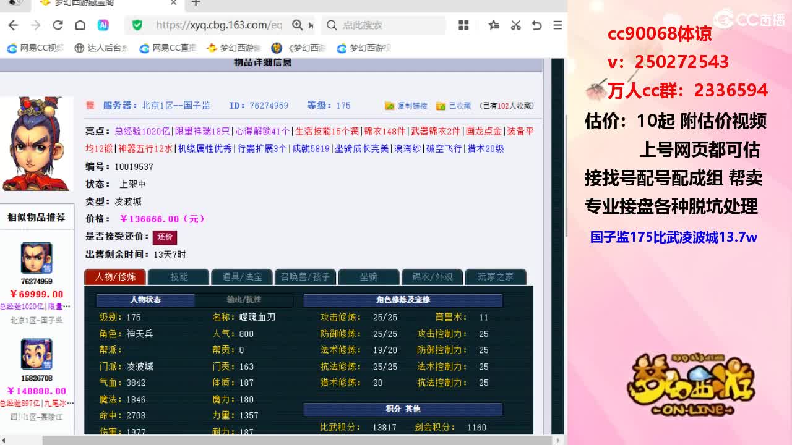Open the 达人后台 bookmark

point(101,48)
